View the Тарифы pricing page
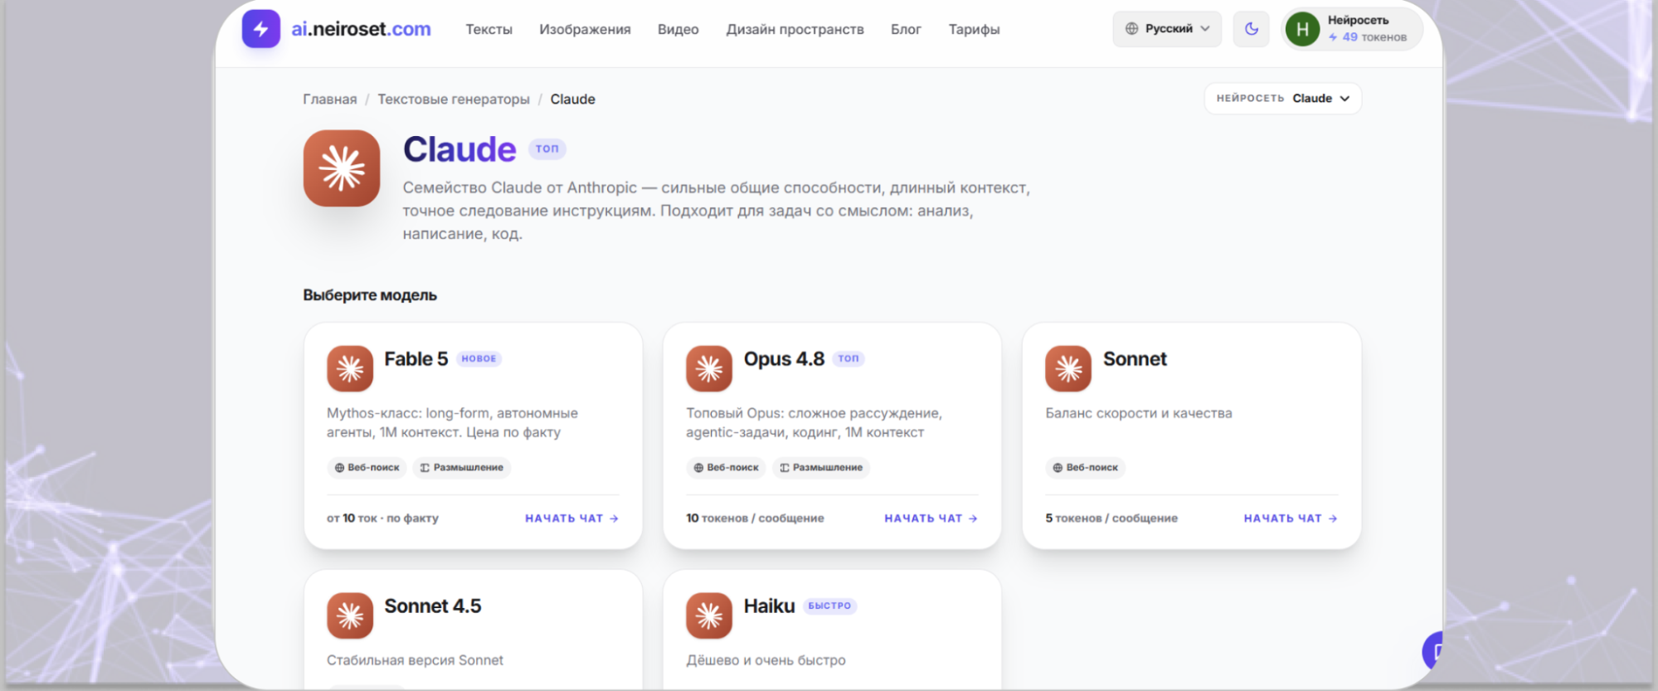This screenshot has height=691, width=1658. [974, 29]
